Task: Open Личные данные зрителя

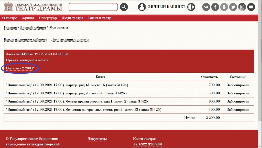Action: 70,40
